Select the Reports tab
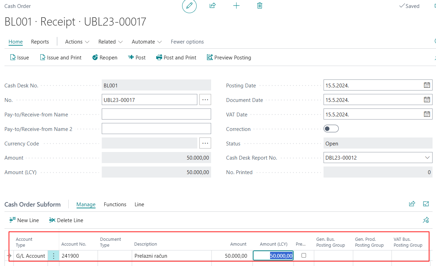436x266 pixels. pyautogui.click(x=40, y=41)
